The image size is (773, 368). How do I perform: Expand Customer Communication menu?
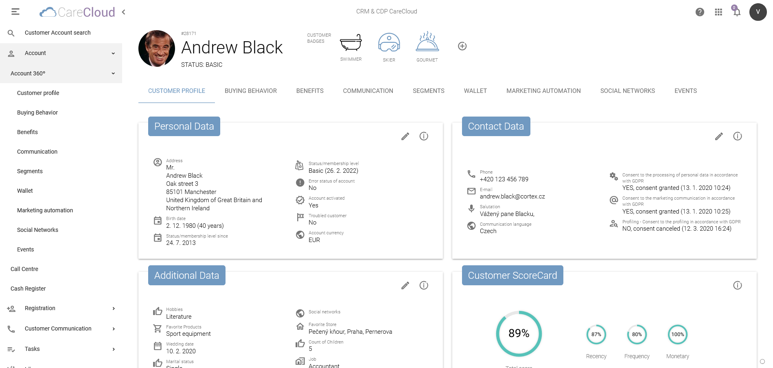tap(113, 329)
